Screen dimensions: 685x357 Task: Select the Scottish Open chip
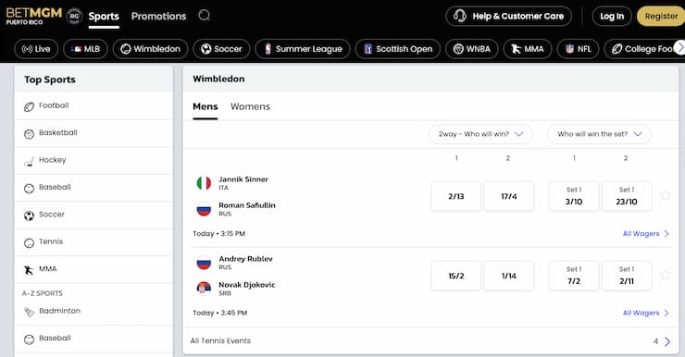tap(397, 49)
